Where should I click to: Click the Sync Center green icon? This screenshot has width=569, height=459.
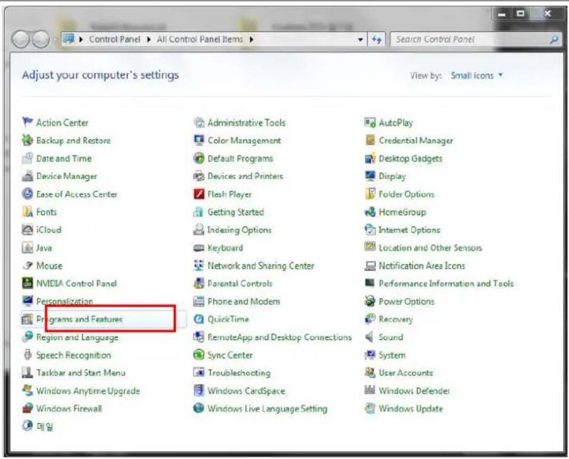[199, 355]
